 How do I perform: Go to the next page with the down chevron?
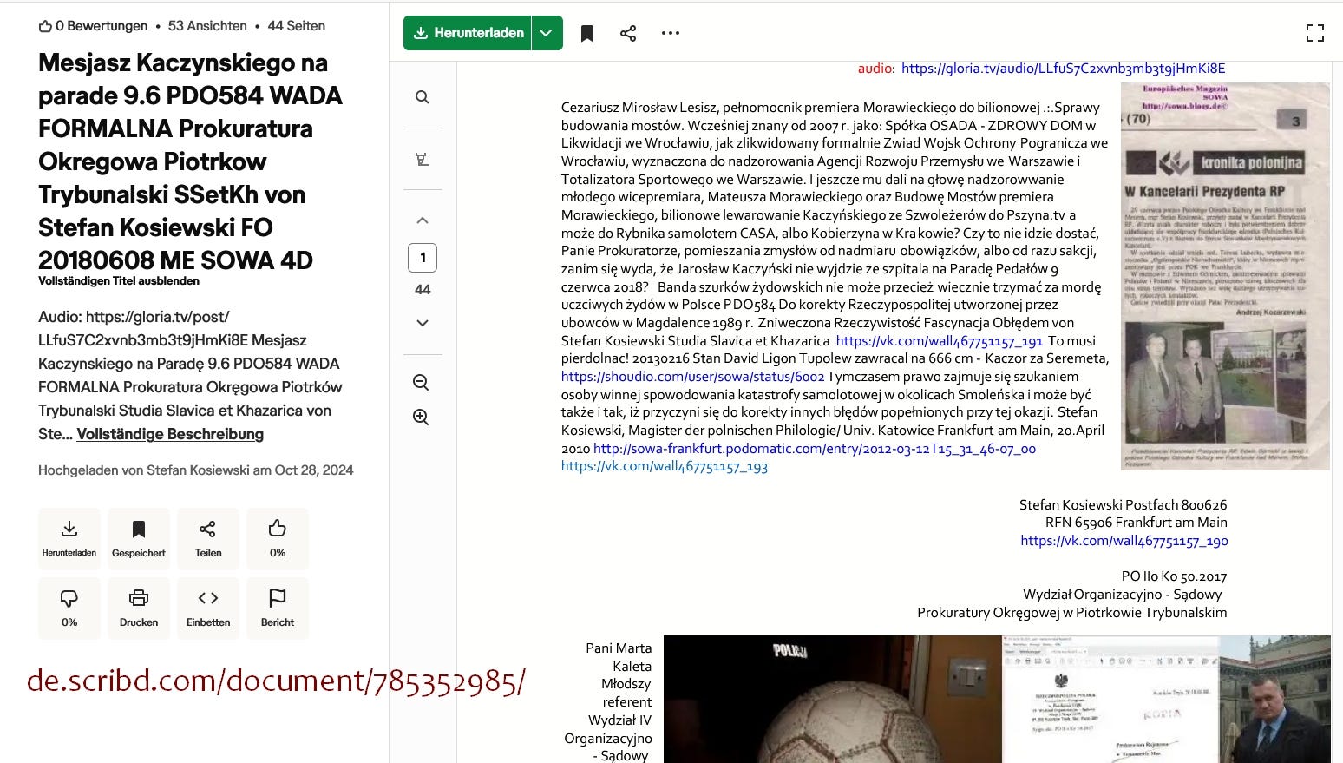click(423, 323)
